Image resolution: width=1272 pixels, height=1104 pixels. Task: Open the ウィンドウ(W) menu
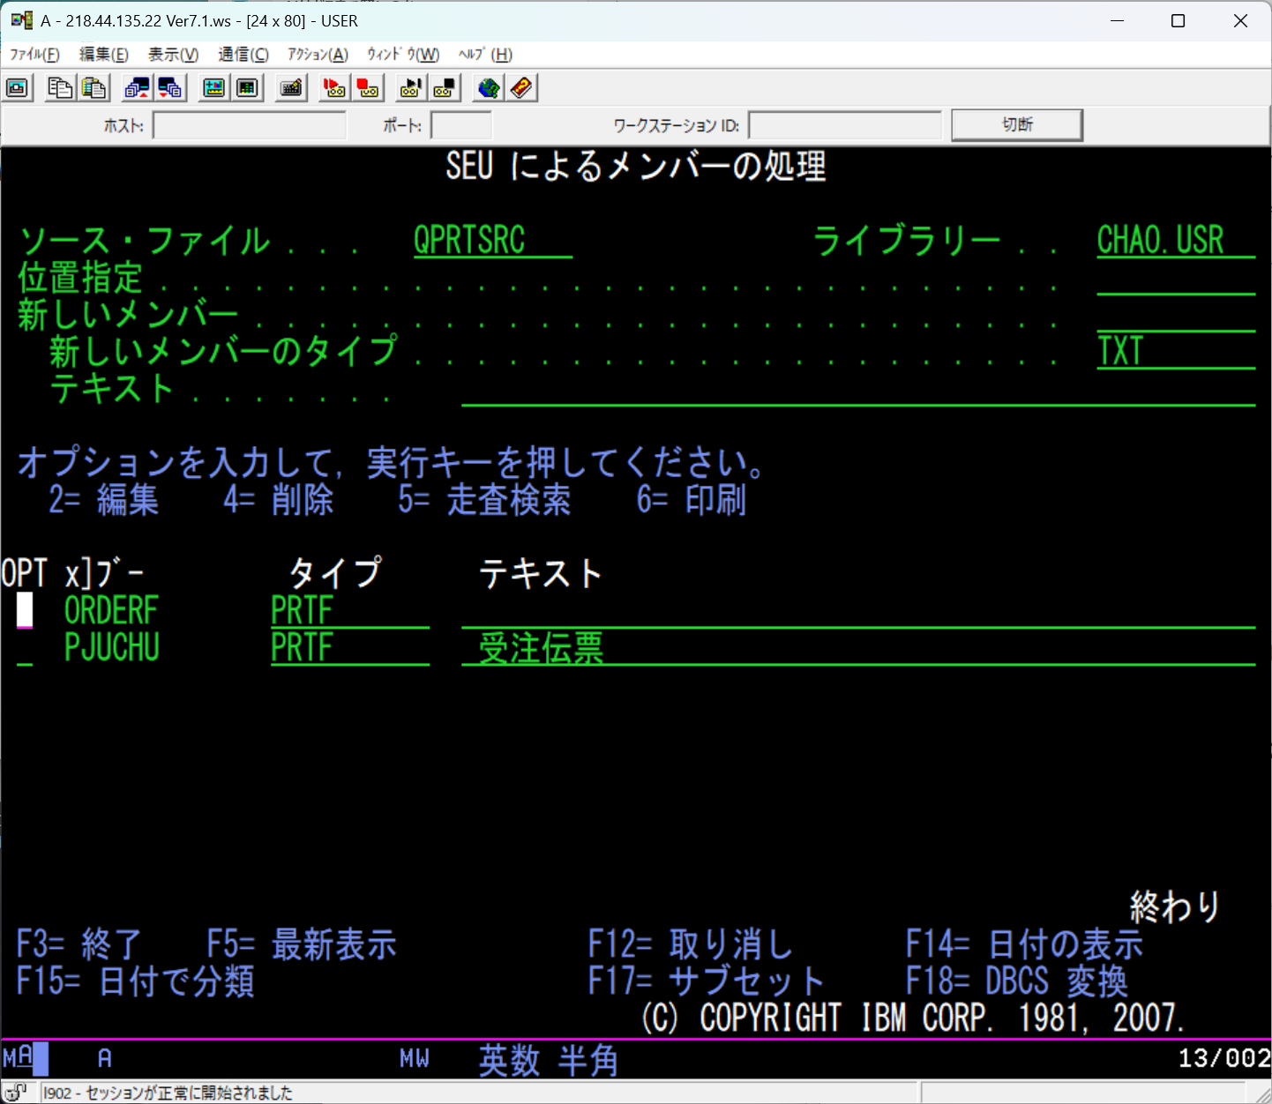403,55
